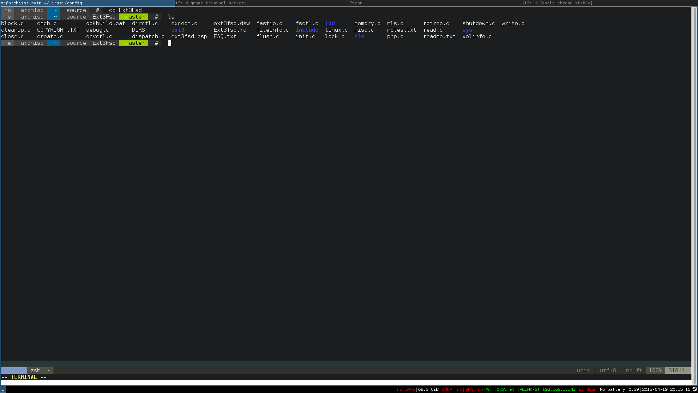Click the file name read.c
The width and height of the screenshot is (698, 393).
click(433, 30)
